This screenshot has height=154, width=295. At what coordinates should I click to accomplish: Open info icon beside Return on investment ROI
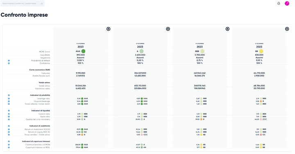[x=9, y=129]
